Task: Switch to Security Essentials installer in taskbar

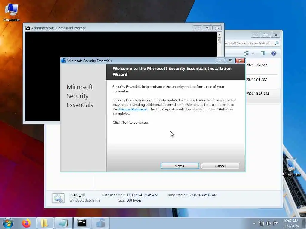Action: (100, 223)
